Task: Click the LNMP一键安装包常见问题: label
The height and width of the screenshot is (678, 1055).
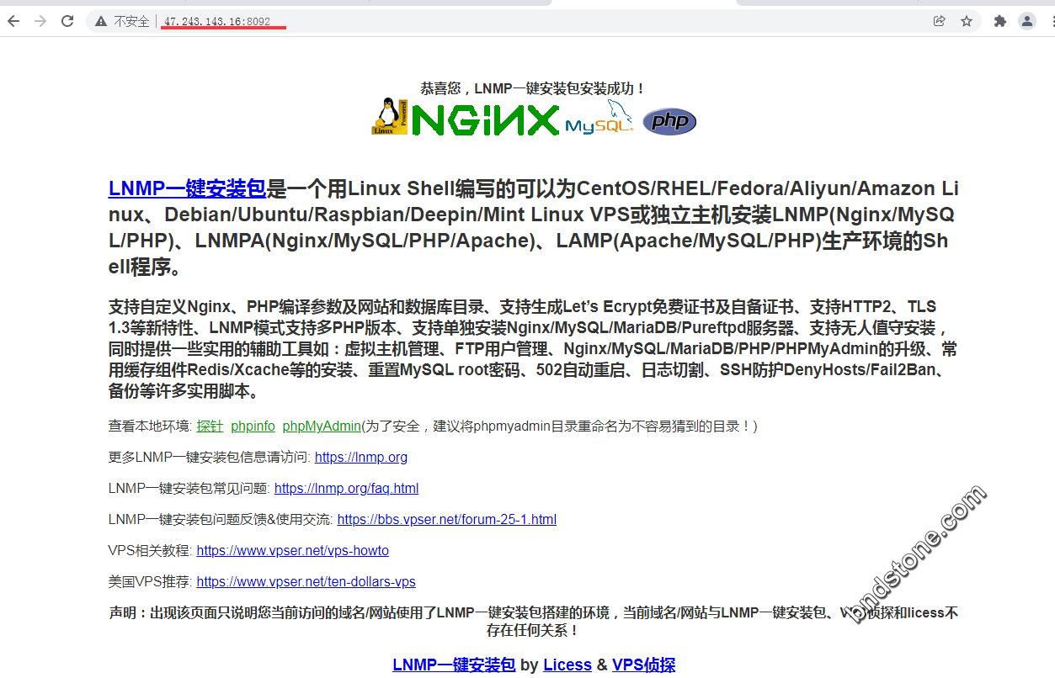Action: (x=189, y=489)
